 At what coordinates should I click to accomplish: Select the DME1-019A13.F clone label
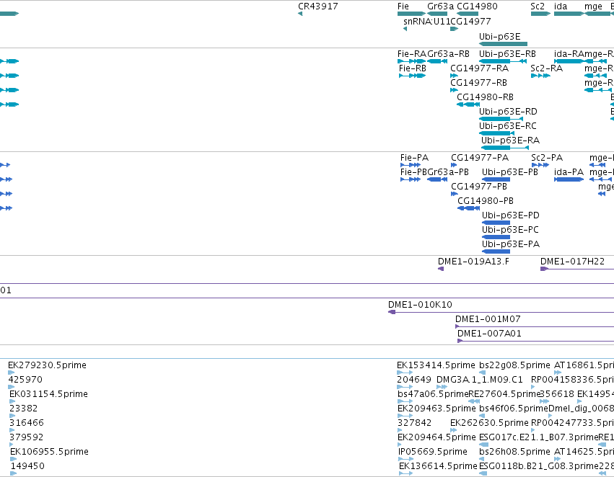[473, 262]
